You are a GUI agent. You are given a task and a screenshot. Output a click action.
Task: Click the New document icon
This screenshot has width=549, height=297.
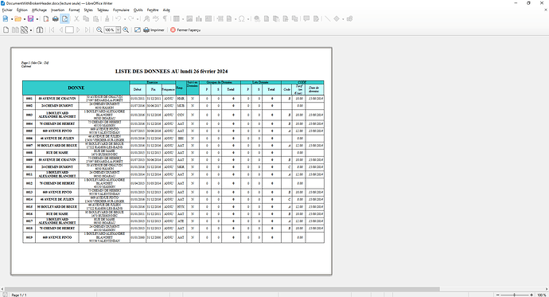pos(6,19)
